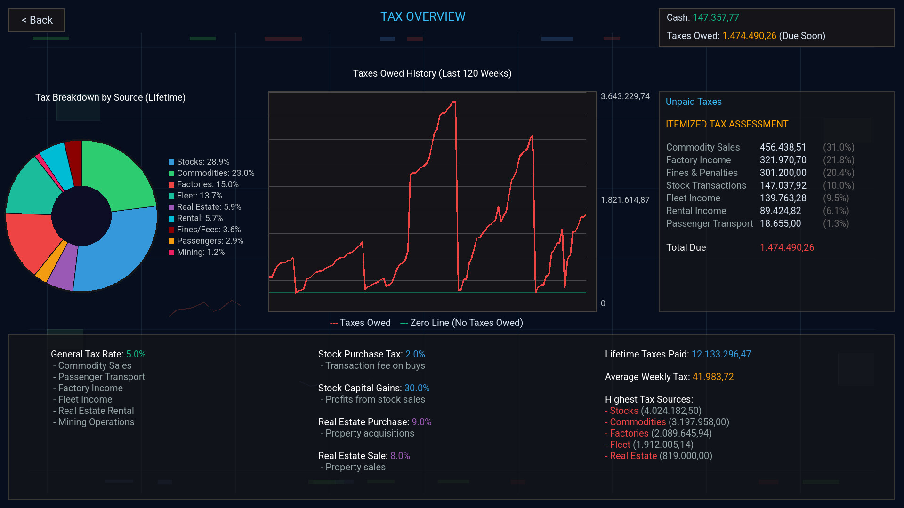
Task: Click the Fines/Fees dark red legend swatch
Action: click(x=171, y=230)
